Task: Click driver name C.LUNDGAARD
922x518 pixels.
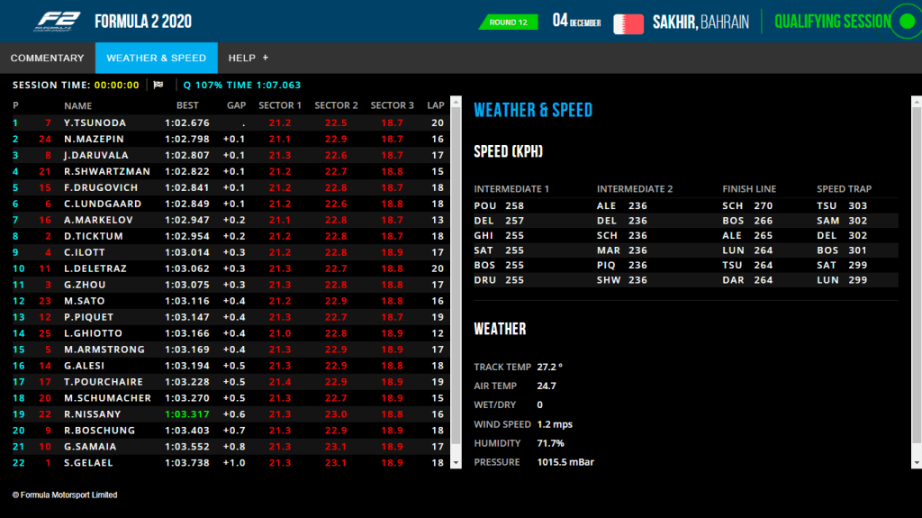Action: [103, 204]
